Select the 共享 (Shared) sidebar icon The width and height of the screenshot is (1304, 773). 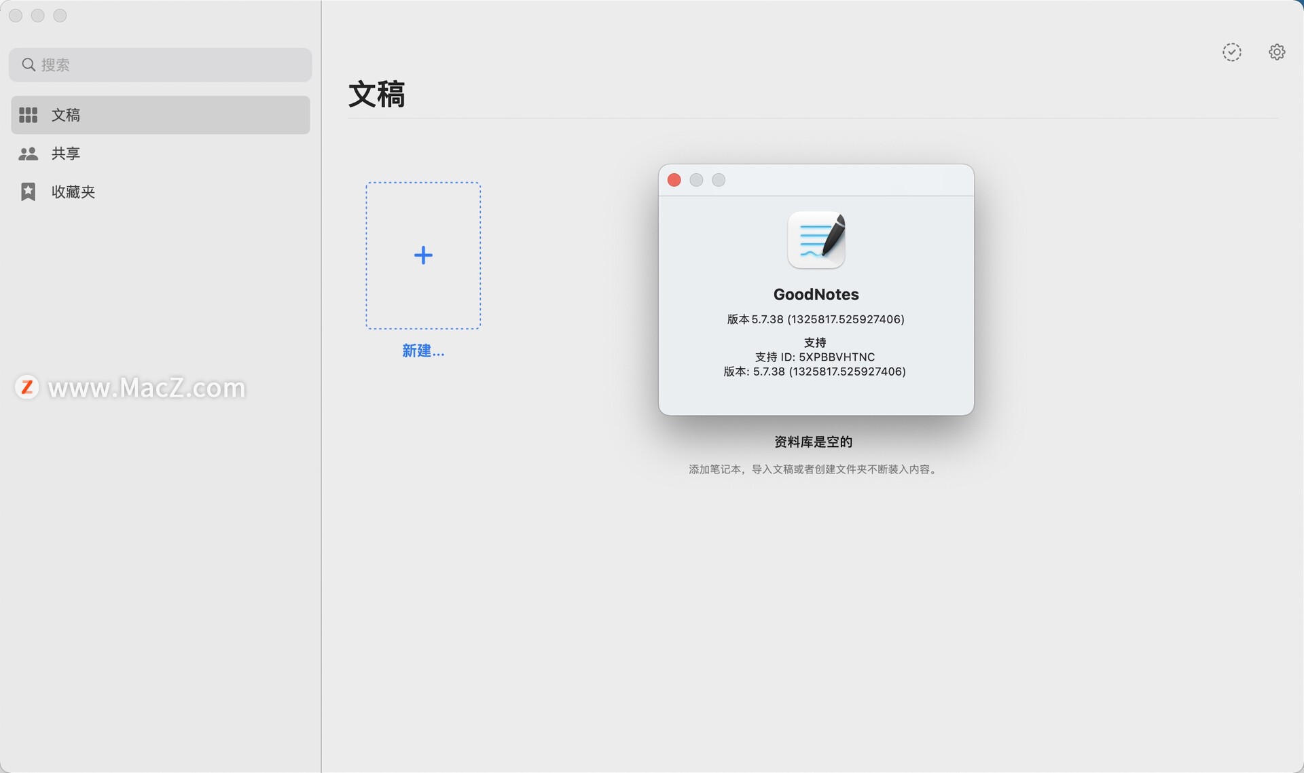26,153
